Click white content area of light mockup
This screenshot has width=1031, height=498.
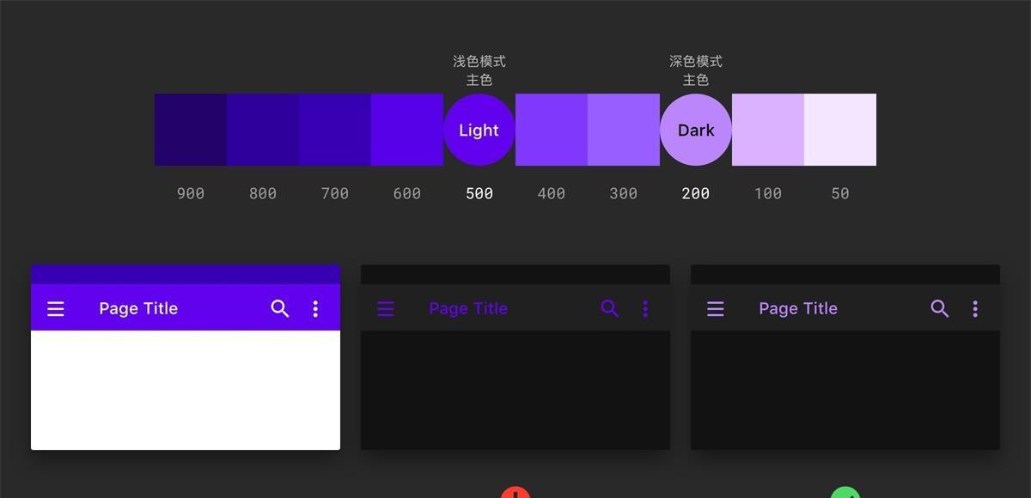click(186, 390)
